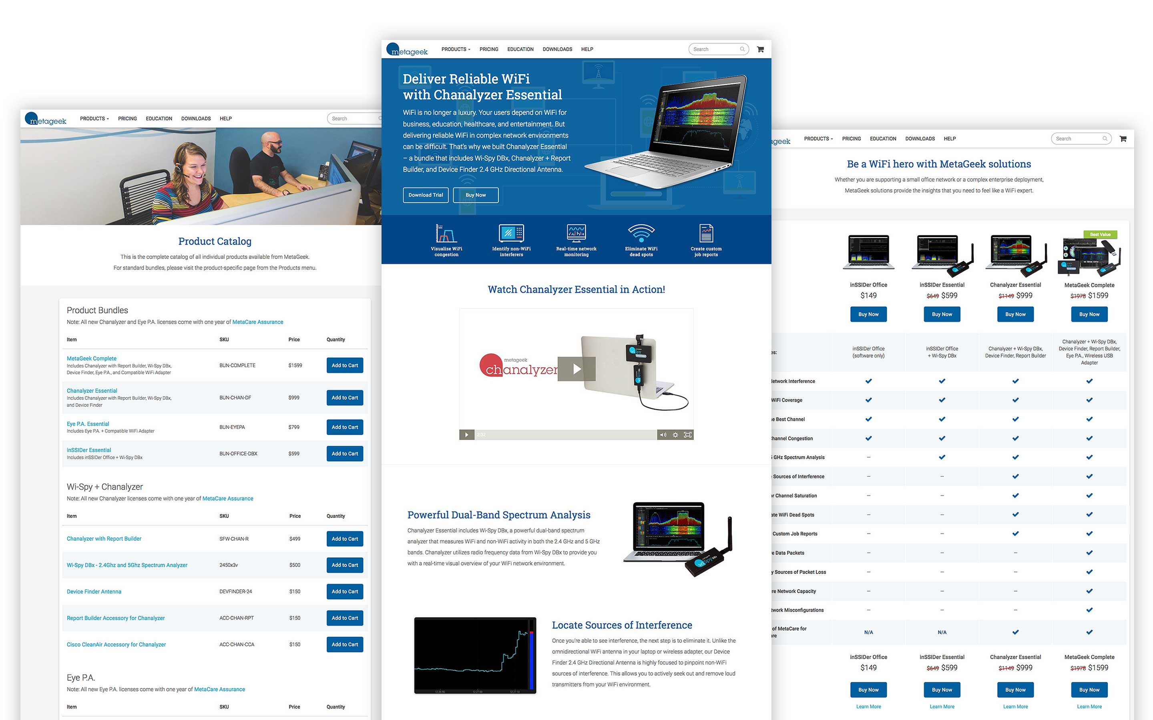Expand PRODUCTS dropdown in right pricing window
The width and height of the screenshot is (1153, 720).
coord(819,138)
